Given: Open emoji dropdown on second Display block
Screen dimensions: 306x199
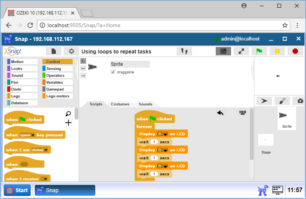Looking at the screenshot, I should (x=165, y=150).
